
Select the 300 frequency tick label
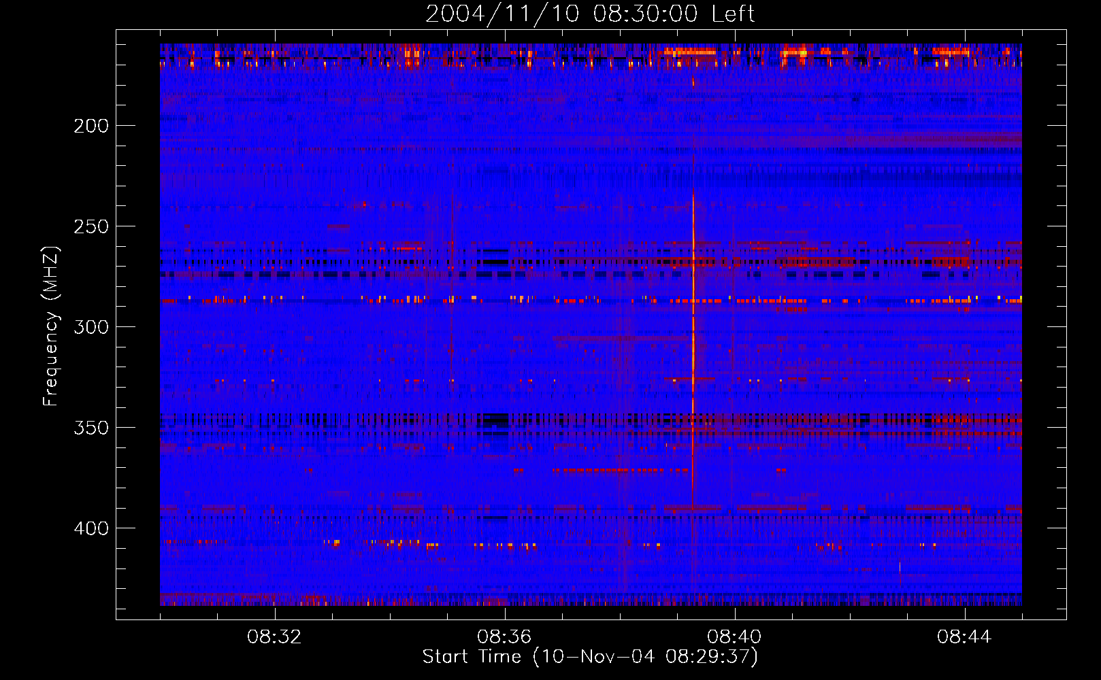(x=91, y=327)
